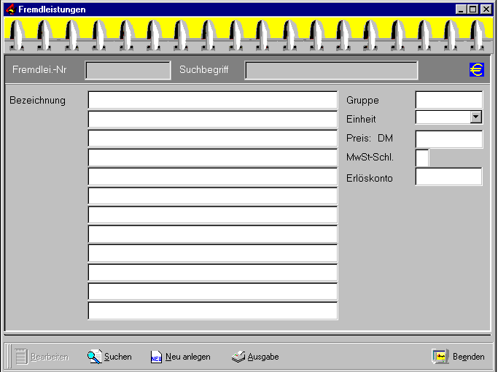Select the first Bezeichnung text line
This screenshot has height=372, width=498.
212,100
